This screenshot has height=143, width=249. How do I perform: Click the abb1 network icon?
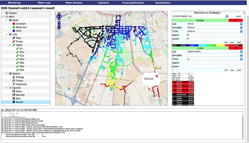point(7,16)
